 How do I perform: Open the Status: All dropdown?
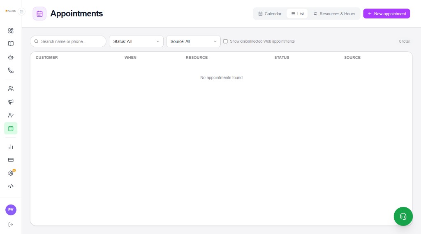coord(136,41)
